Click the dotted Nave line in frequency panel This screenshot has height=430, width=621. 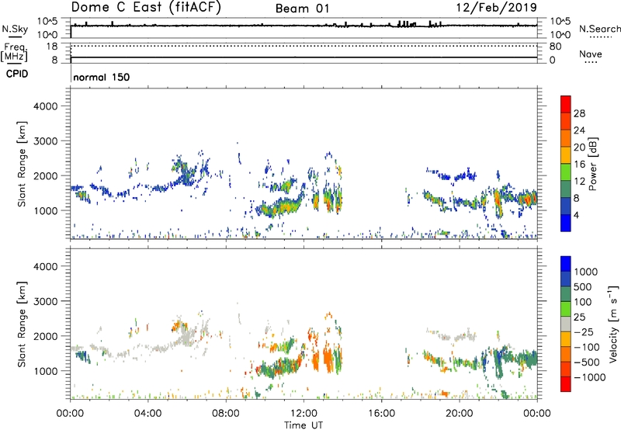point(304,46)
